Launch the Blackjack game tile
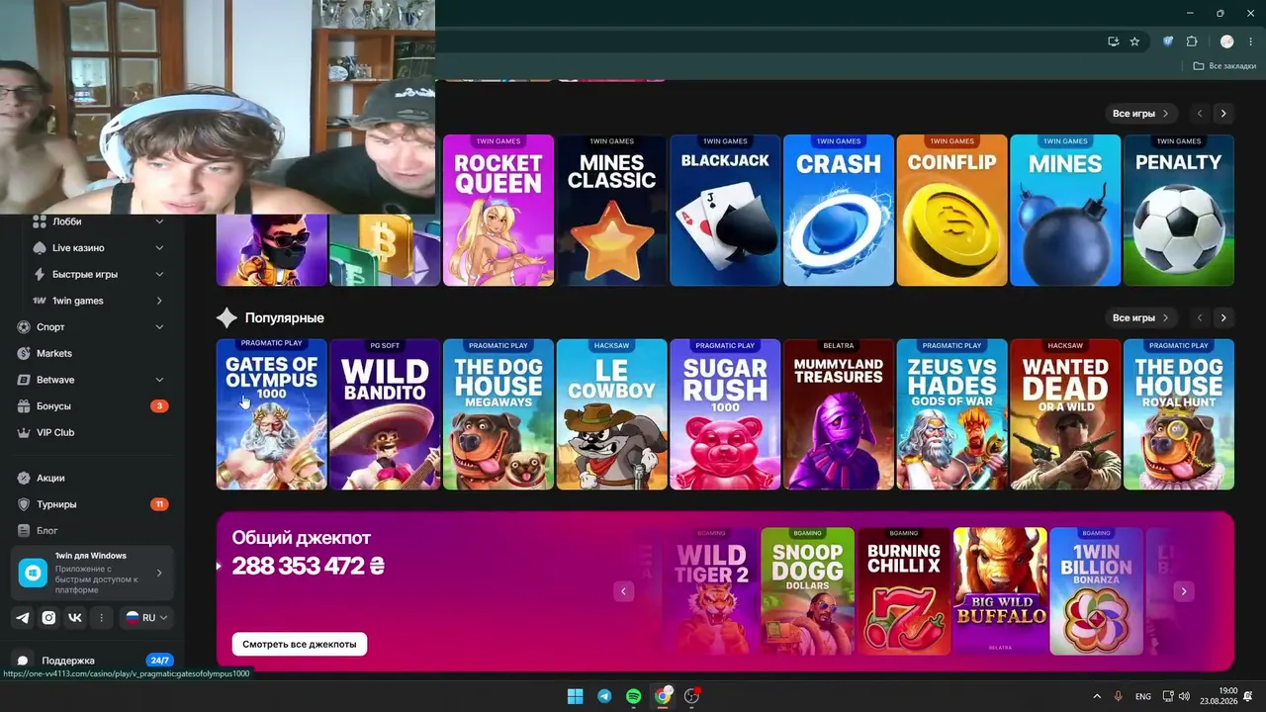The height and width of the screenshot is (712, 1266). (x=725, y=211)
